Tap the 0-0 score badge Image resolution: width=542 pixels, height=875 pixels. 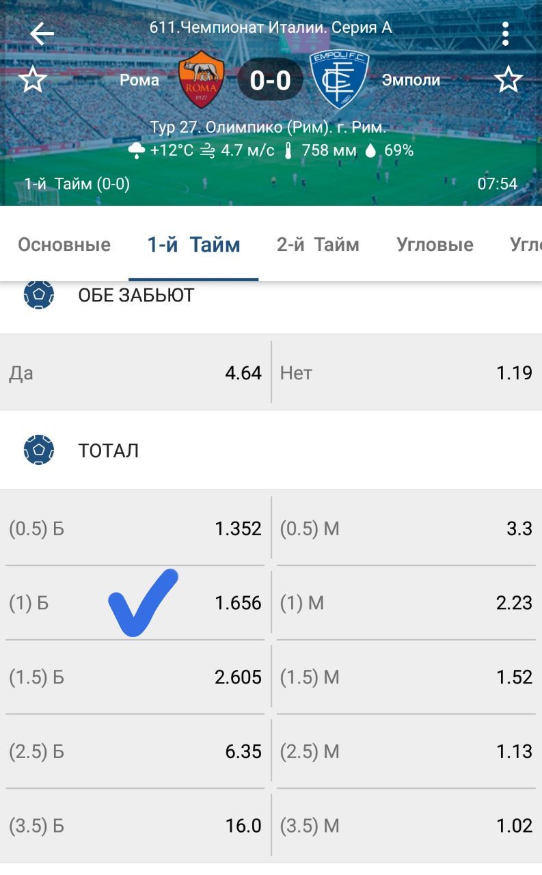270,81
